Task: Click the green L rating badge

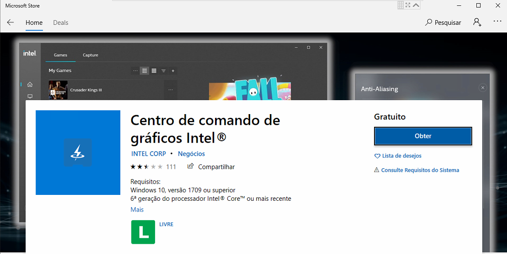Action: (x=143, y=232)
